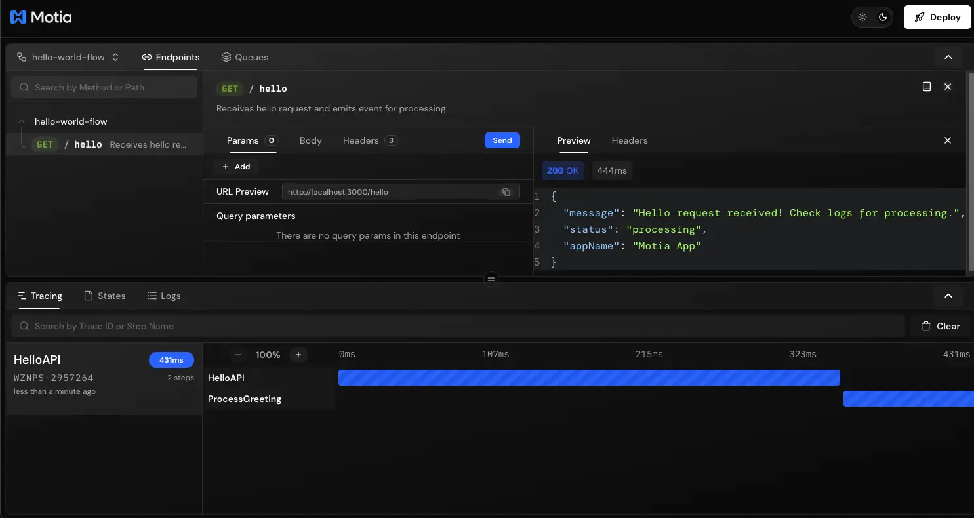Select the GET /hello endpoint row
The height and width of the screenshot is (518, 974).
[x=104, y=144]
